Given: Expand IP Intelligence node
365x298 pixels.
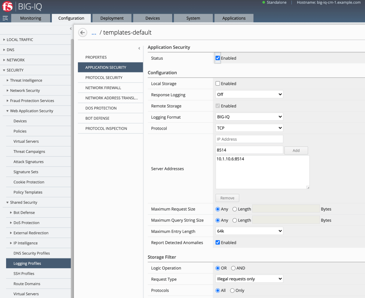Looking at the screenshot, I should coord(11,243).
